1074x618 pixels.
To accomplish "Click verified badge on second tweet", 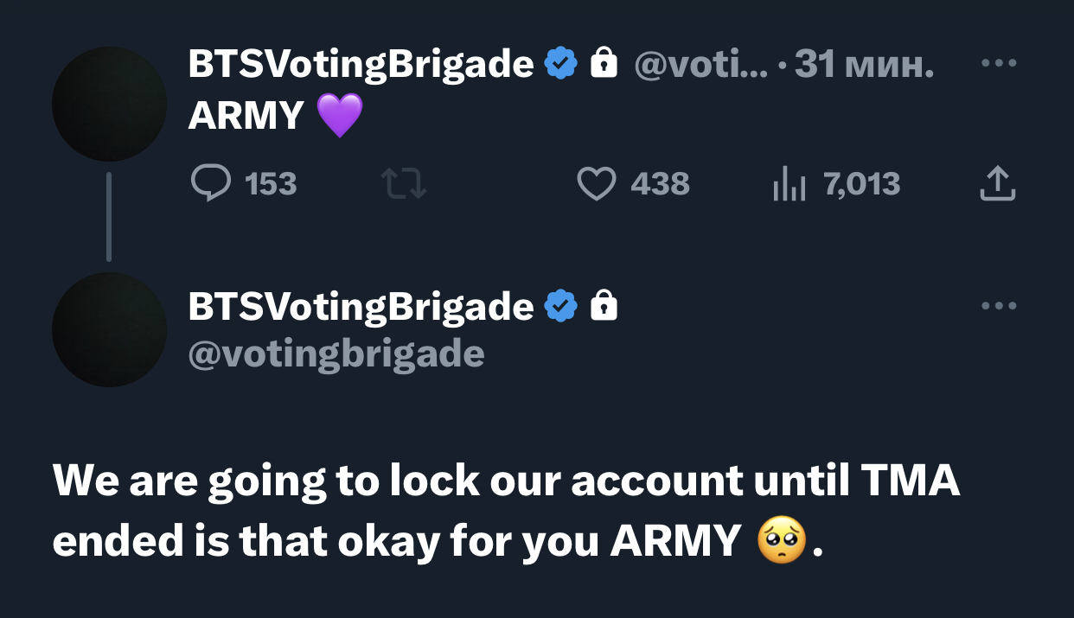I will (560, 306).
